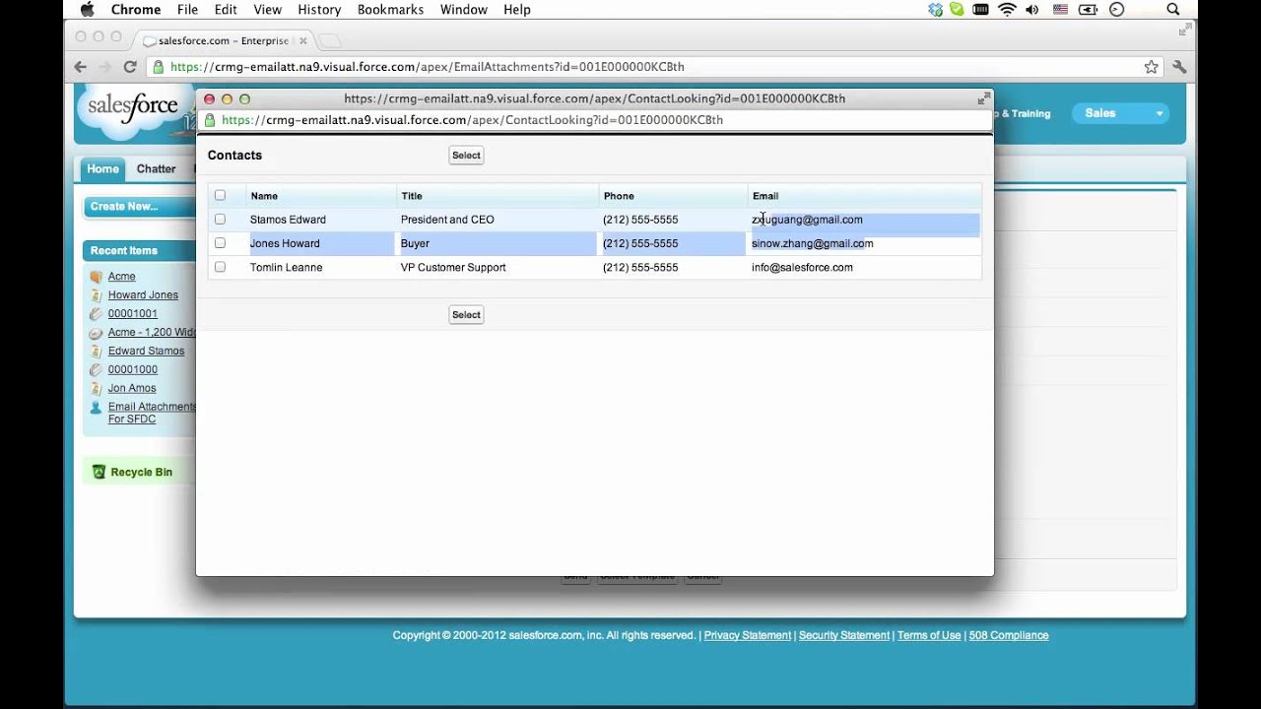This screenshot has height=709, width=1261.
Task: Open record 00001000 in Recent Items
Action: (133, 370)
